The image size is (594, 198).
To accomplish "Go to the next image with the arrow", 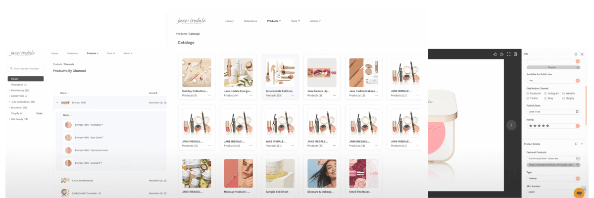I will pos(511,125).
